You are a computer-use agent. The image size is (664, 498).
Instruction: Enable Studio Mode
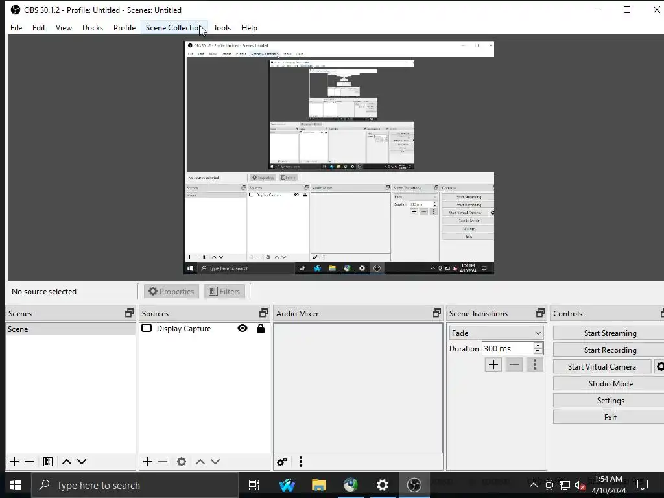tap(610, 384)
